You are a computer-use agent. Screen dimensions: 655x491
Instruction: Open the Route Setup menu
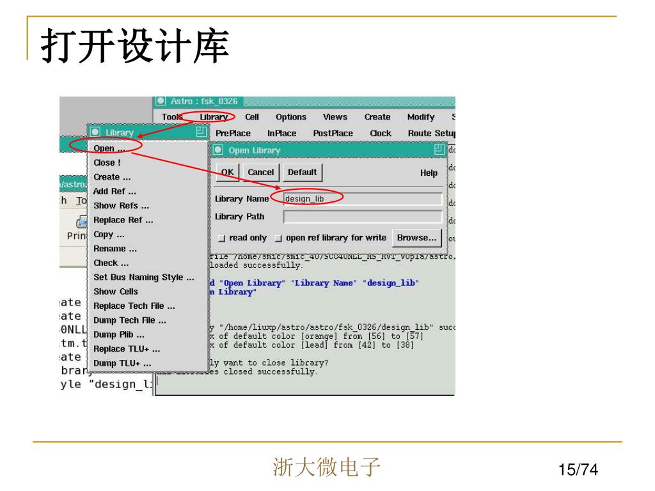tap(432, 133)
